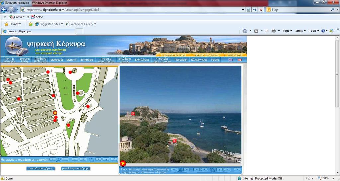Open the 'Καιρός' menu item
The width and height of the screenshot is (340, 181).
215,60
